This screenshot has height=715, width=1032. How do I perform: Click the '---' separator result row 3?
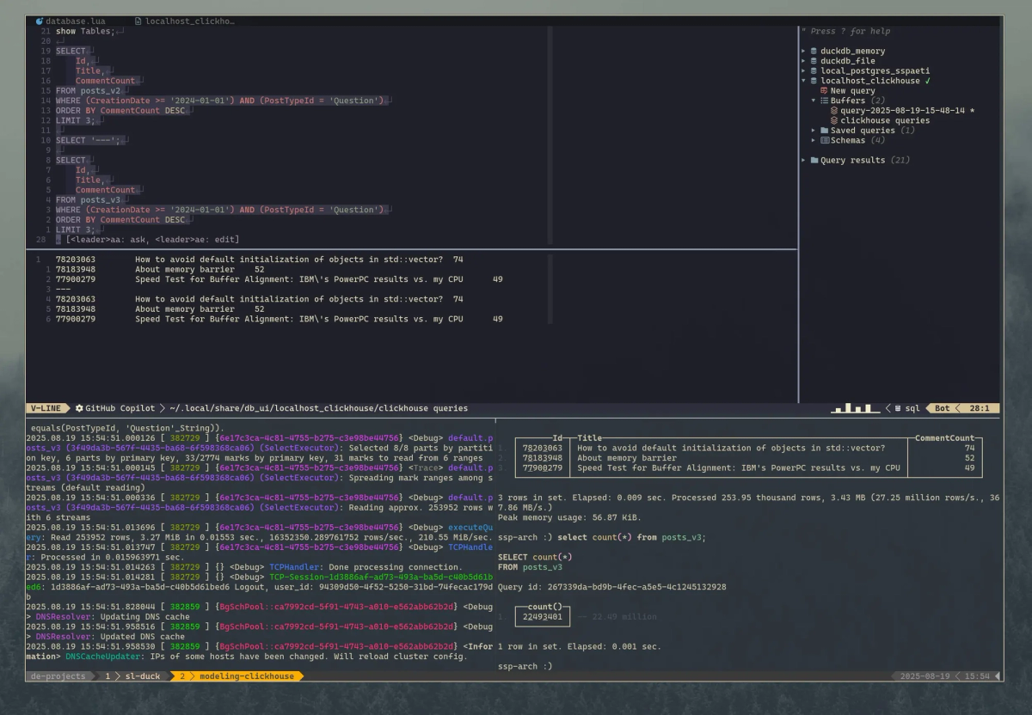63,289
